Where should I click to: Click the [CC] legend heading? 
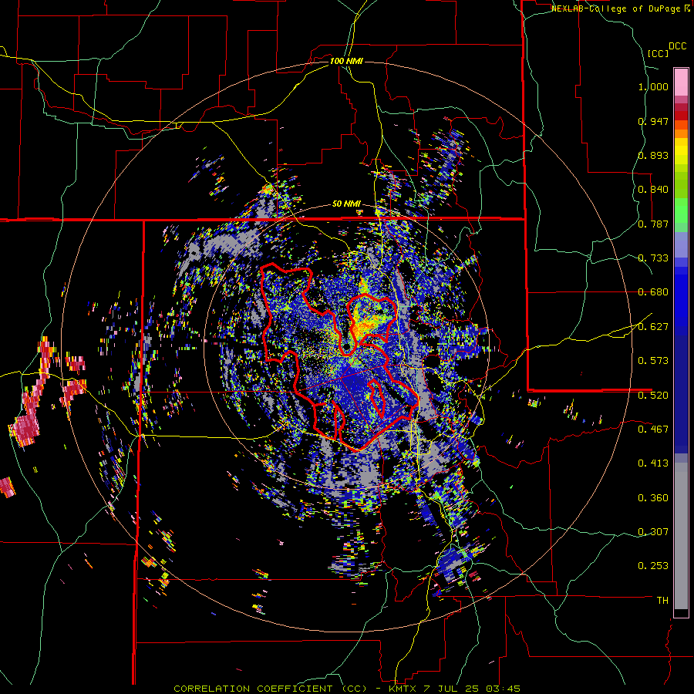click(659, 53)
